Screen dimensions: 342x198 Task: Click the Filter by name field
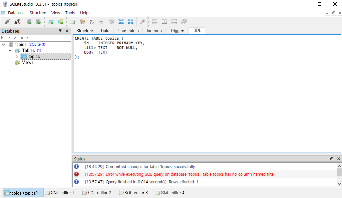coord(36,38)
